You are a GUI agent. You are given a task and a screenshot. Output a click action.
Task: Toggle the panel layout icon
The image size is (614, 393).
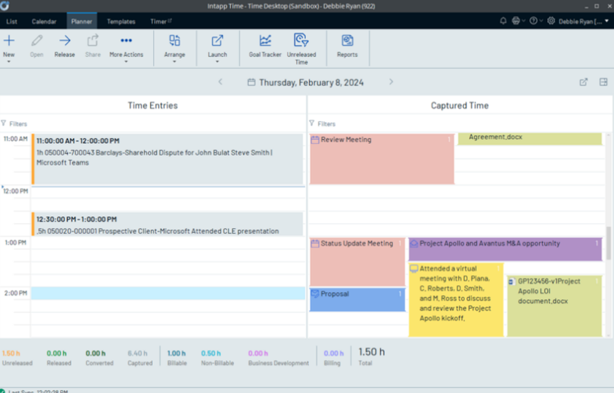[604, 82]
